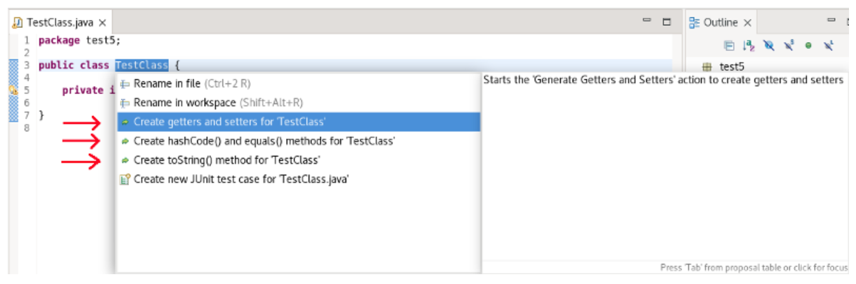Toggle alphabetical Sort in Outline toolbar
The height and width of the screenshot is (284, 856).
click(749, 45)
